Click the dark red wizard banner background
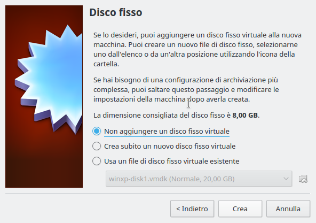This screenshot has width=316, height=223. click(x=44, y=162)
